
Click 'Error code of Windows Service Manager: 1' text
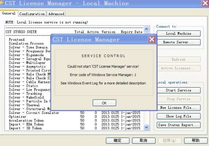tap(103, 75)
